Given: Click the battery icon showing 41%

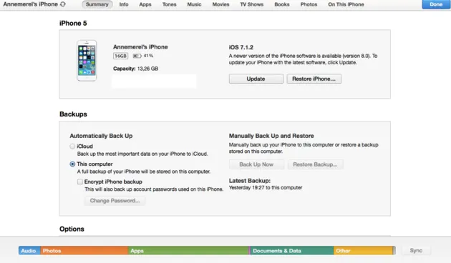Looking at the screenshot, I should pyautogui.click(x=137, y=56).
